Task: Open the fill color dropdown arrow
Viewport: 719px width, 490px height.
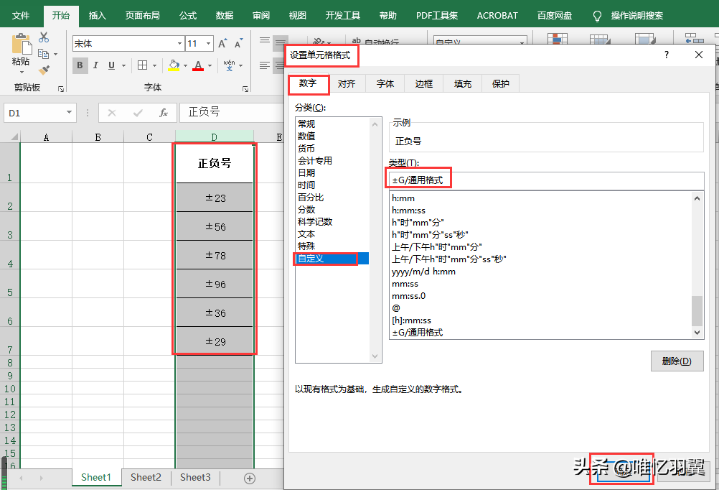Action: click(x=185, y=65)
